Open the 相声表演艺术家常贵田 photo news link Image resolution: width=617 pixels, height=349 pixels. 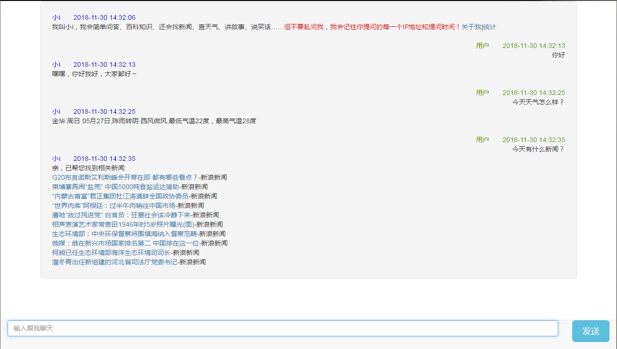(123, 224)
